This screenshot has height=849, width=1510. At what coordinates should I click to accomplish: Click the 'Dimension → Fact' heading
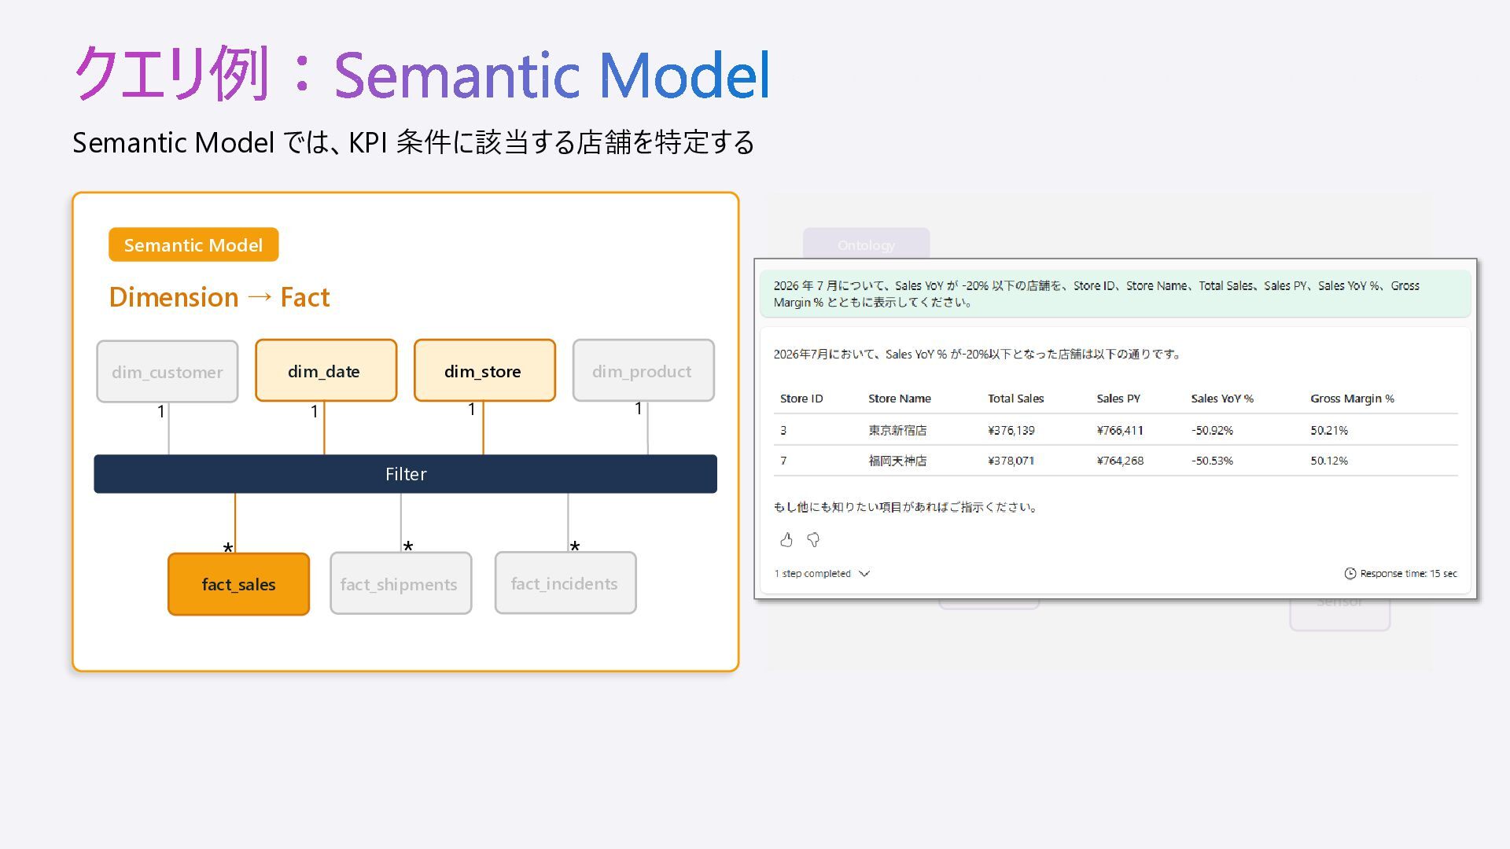pos(219,297)
